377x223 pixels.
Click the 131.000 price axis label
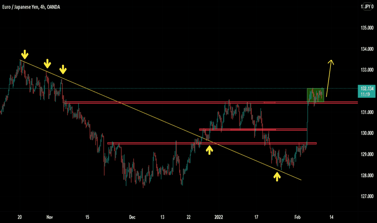coord(367,112)
